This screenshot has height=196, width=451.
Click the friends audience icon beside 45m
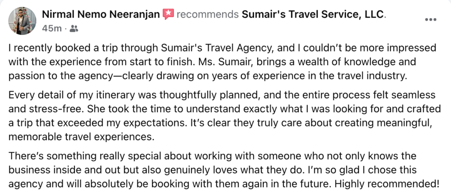(x=74, y=29)
